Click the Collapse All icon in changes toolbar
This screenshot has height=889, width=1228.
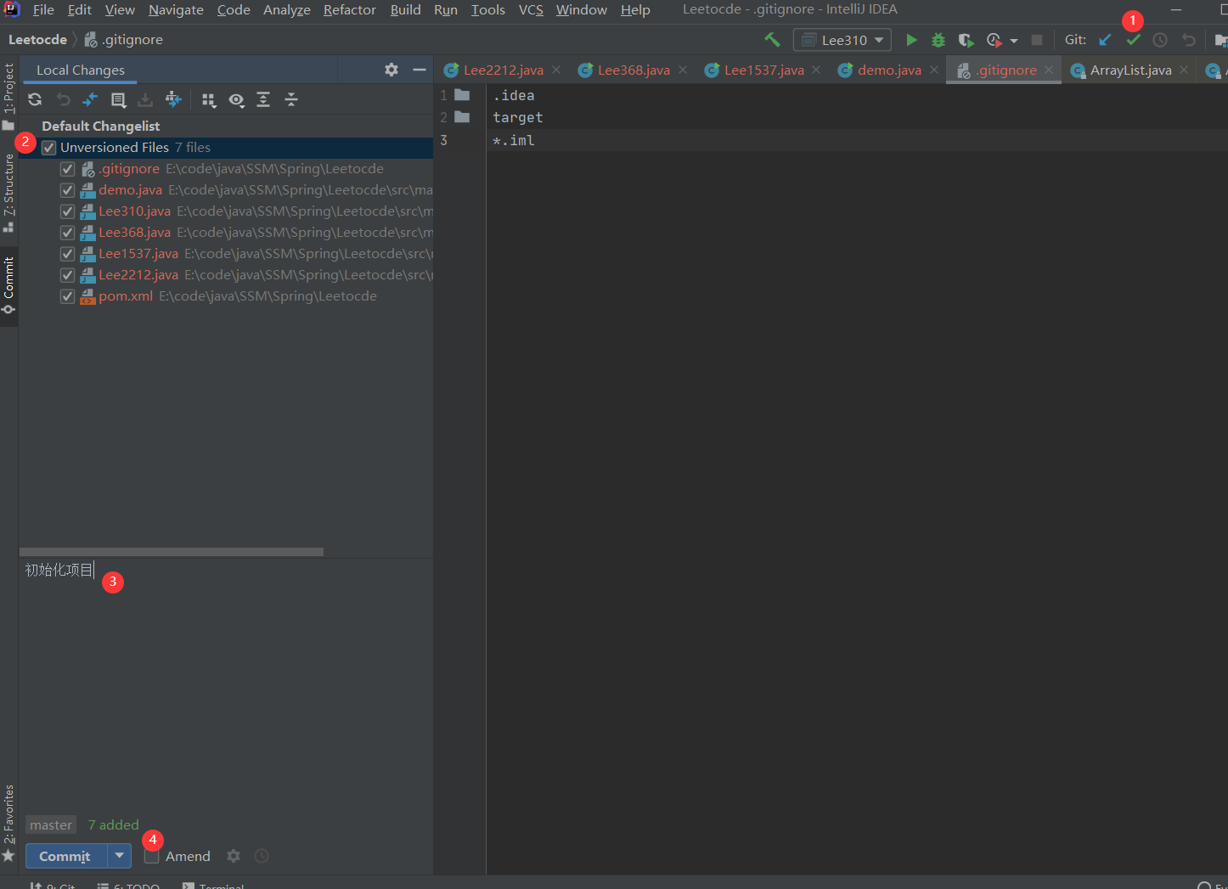tap(291, 99)
